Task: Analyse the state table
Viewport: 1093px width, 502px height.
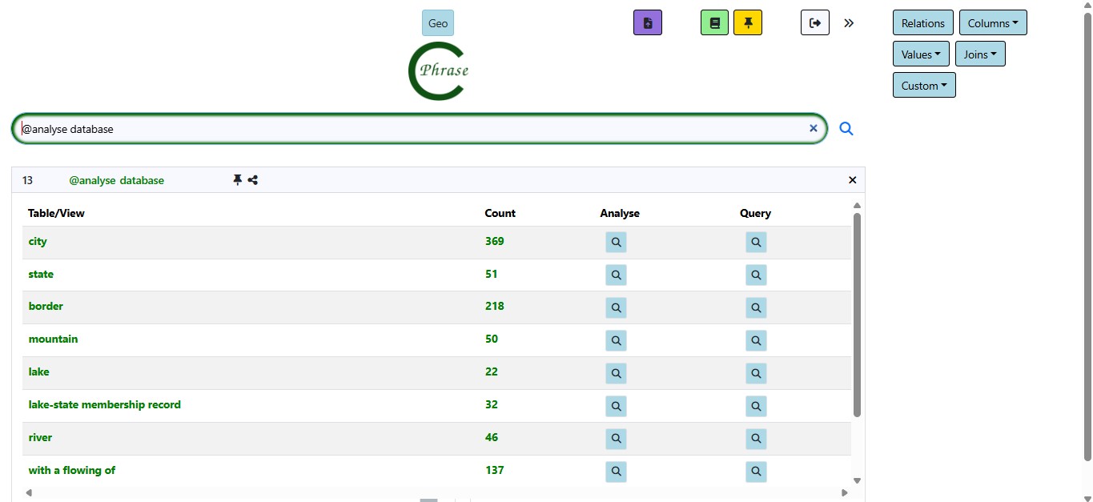Action: tap(616, 275)
